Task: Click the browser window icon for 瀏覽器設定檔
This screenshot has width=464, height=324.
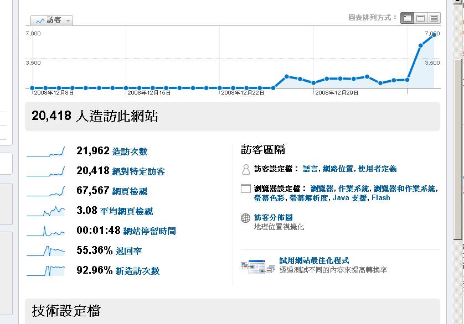Action: (246, 189)
